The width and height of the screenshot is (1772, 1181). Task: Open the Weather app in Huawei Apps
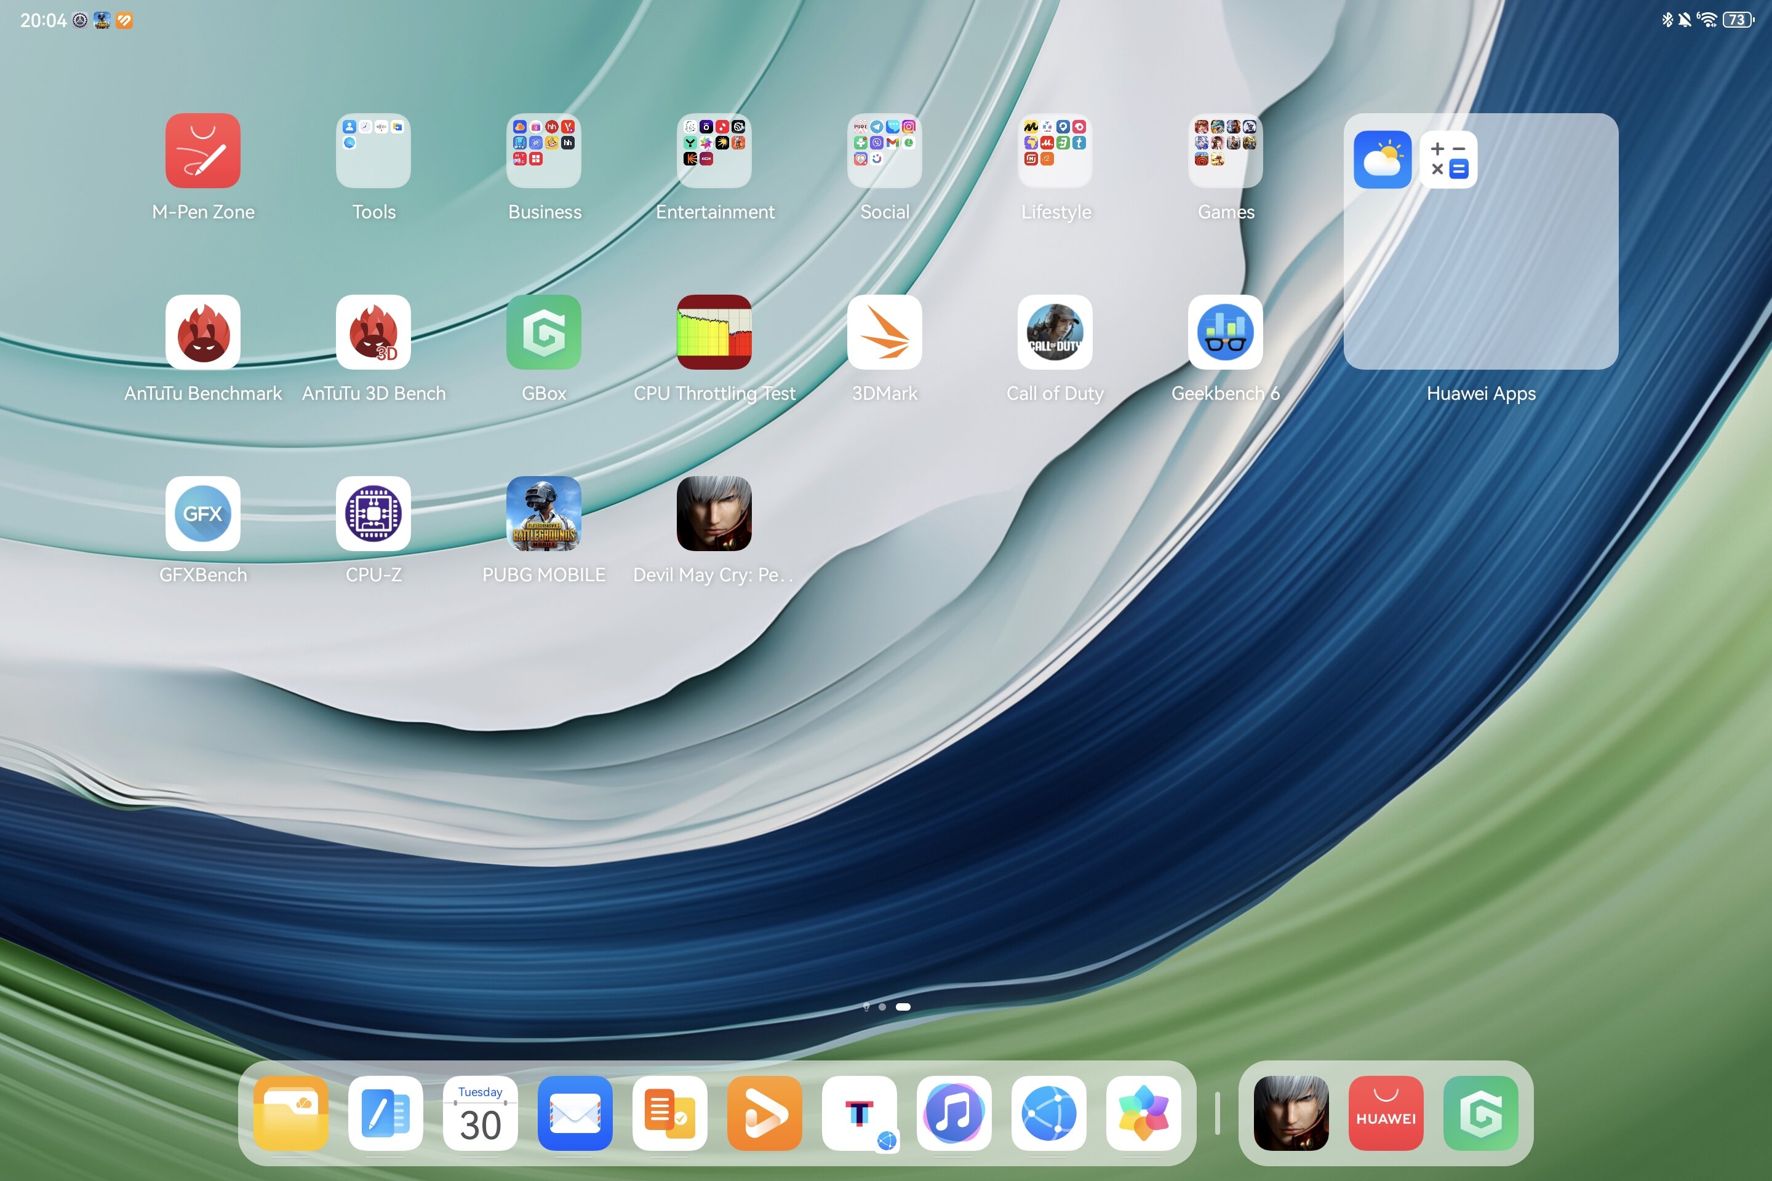point(1382,160)
